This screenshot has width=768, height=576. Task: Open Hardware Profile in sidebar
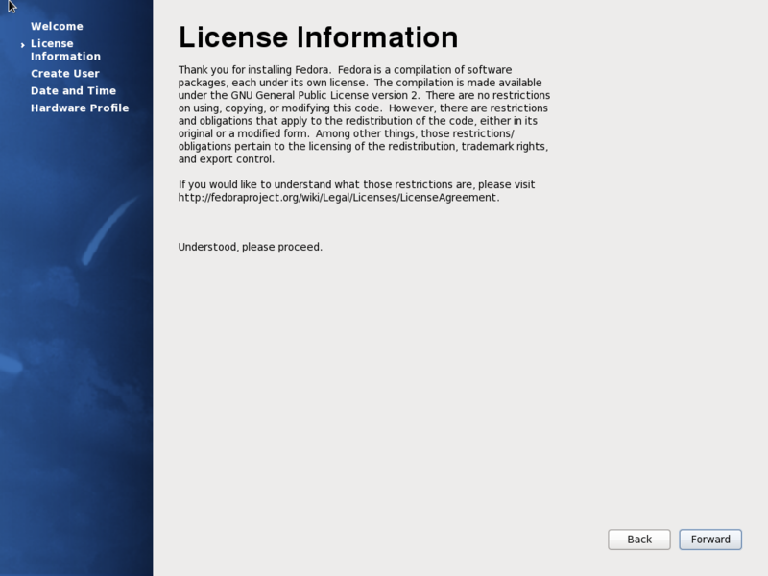coord(80,108)
